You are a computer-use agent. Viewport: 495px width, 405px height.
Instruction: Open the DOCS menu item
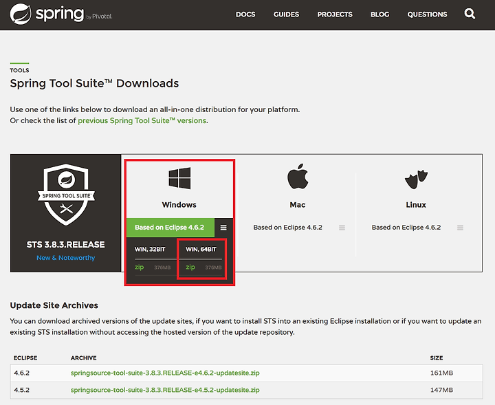click(x=245, y=14)
